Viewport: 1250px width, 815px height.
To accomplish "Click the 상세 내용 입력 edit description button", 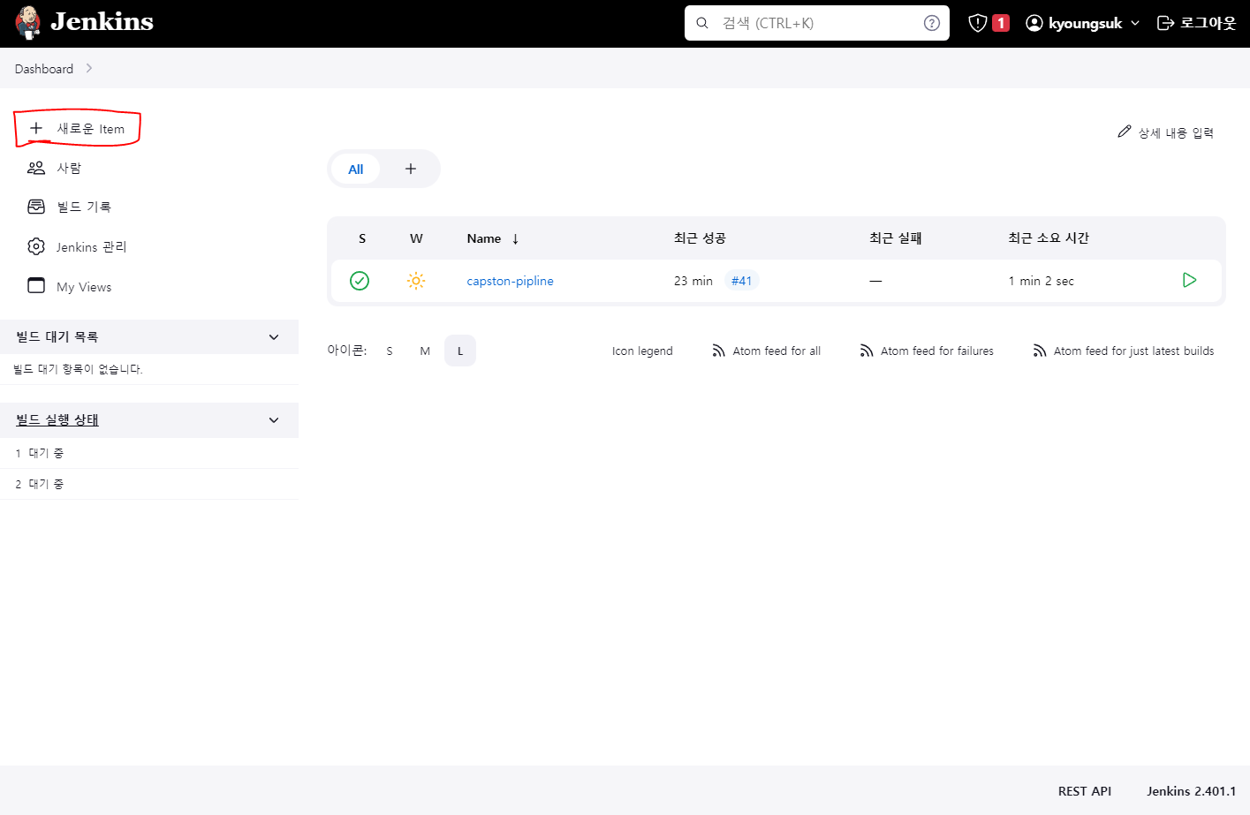I will pos(1165,132).
